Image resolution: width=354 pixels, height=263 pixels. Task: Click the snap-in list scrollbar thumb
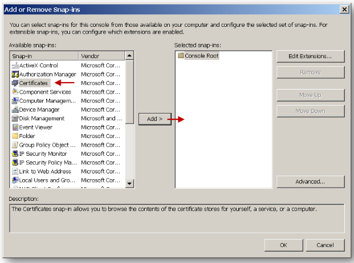(129, 91)
